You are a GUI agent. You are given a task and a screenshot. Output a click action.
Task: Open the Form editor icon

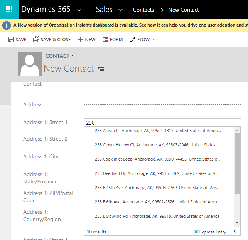[105, 39]
